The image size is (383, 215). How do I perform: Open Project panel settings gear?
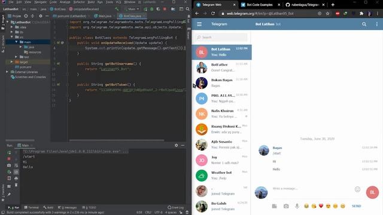pyautogui.click(x=41, y=16)
